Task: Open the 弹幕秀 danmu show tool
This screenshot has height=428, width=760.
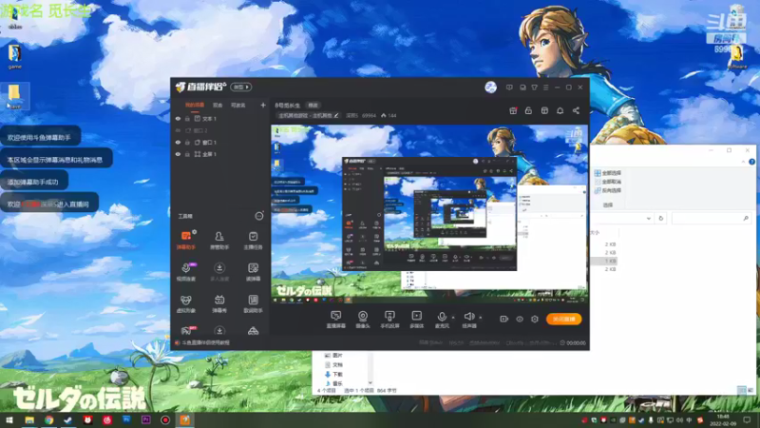Action: coord(219,303)
